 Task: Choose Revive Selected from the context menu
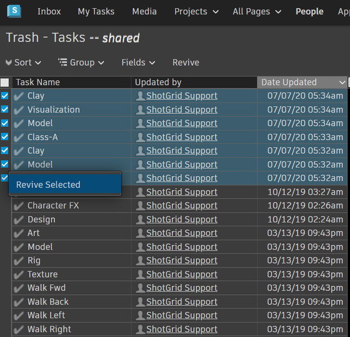(x=48, y=185)
